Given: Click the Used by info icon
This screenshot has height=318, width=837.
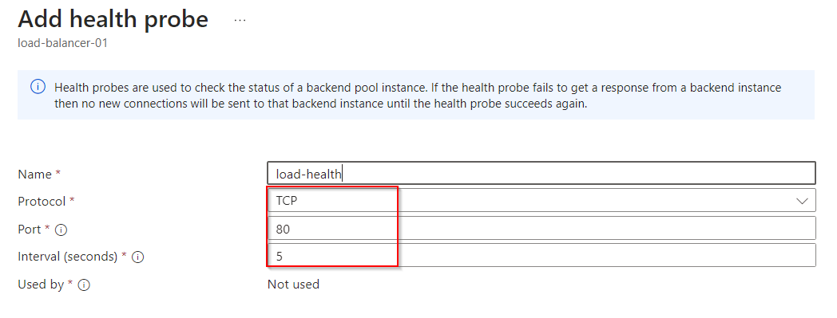Looking at the screenshot, I should [84, 285].
